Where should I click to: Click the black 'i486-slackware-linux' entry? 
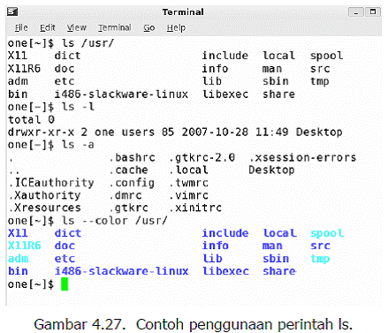(x=121, y=95)
